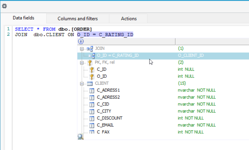
Task: Click the key icon beside O_ID
Action: 92,77
